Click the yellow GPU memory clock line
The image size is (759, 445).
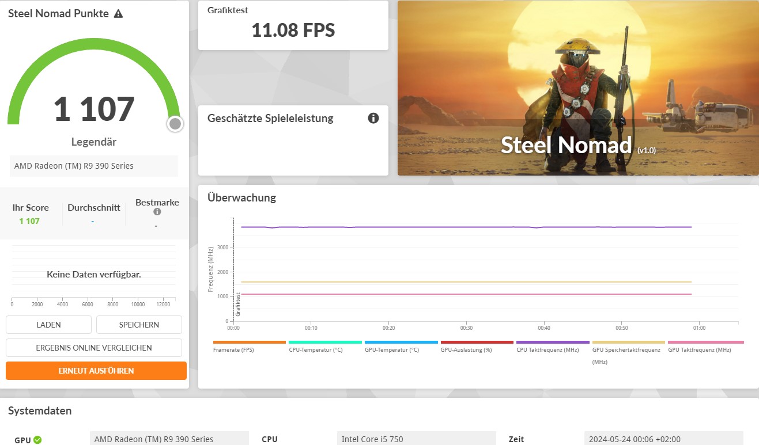(x=466, y=282)
